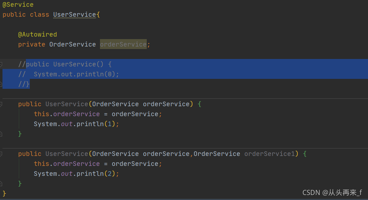Image resolution: width=368 pixels, height=200 pixels.
Task: Click this.orderService in first constructor
Action: click(x=67, y=114)
